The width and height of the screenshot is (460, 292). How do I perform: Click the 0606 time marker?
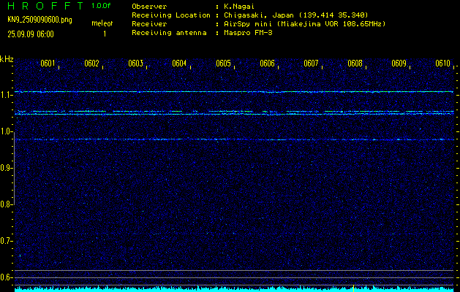click(267, 64)
